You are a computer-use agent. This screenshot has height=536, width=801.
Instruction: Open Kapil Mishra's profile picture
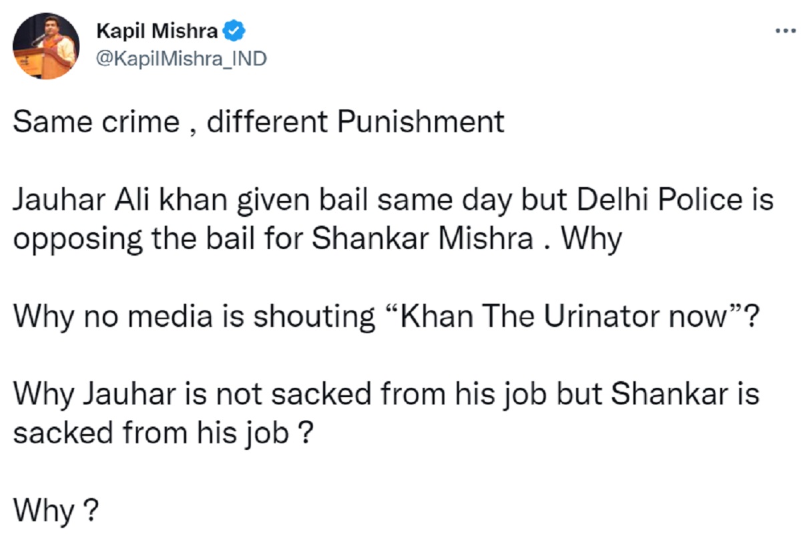coord(46,47)
